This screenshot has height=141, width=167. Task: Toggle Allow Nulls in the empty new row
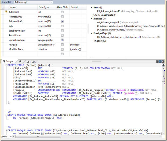62,54
